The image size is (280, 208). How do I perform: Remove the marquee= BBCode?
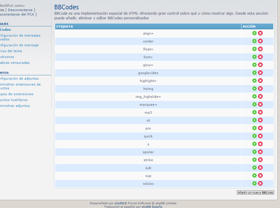click(260, 104)
